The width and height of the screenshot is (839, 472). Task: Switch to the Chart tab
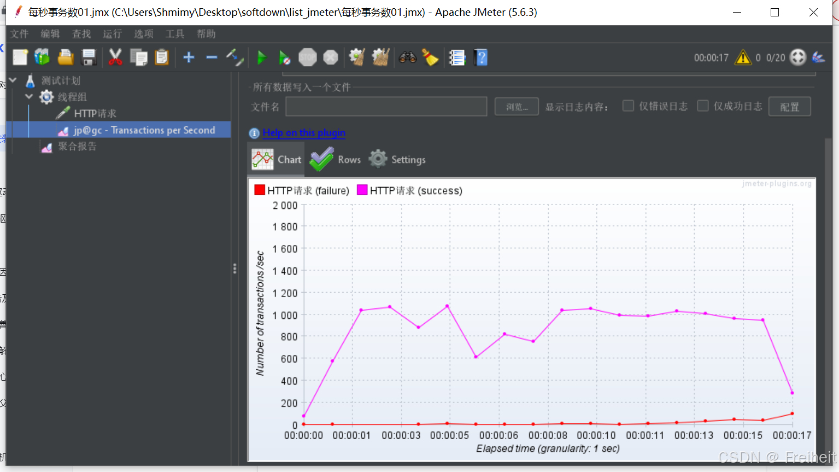(277, 159)
